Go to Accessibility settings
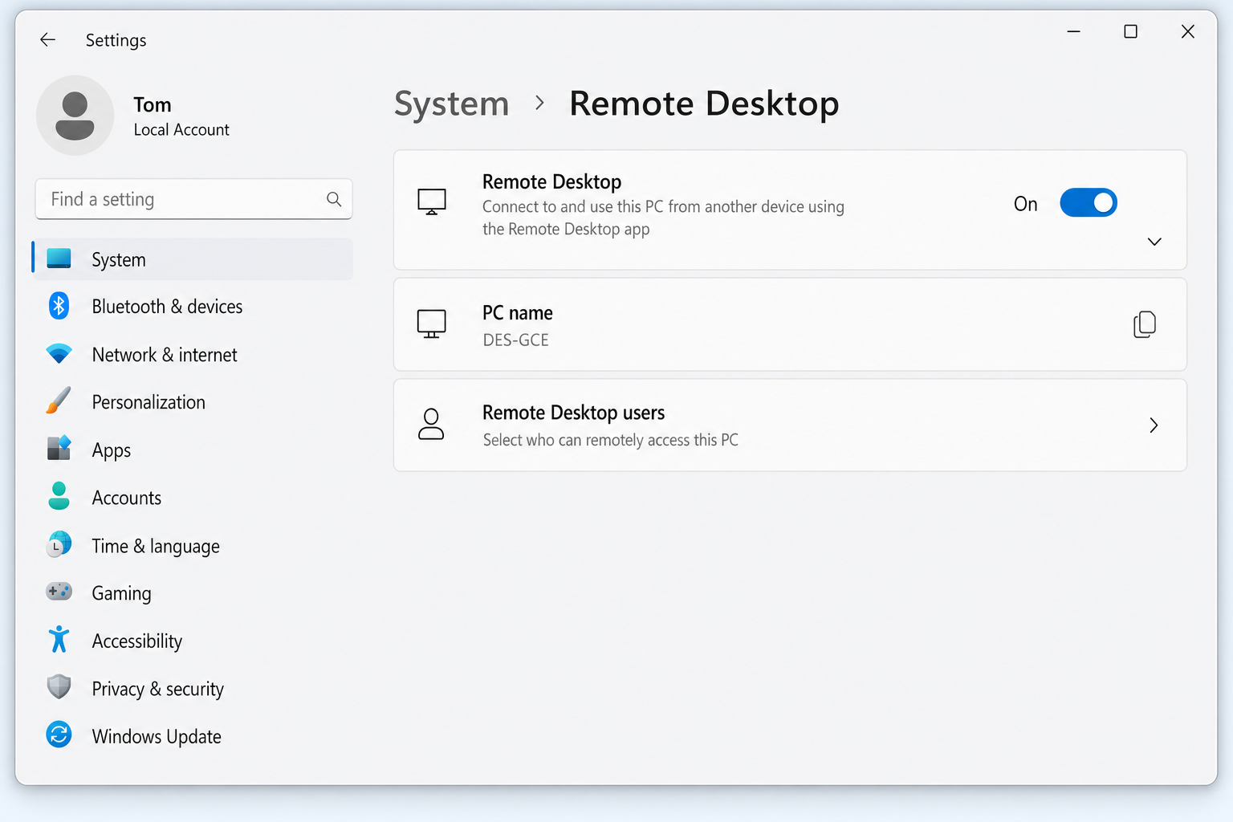The image size is (1233, 822). click(x=193, y=641)
